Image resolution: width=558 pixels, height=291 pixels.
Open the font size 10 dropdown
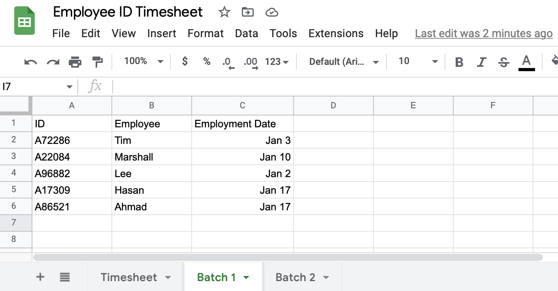418,61
